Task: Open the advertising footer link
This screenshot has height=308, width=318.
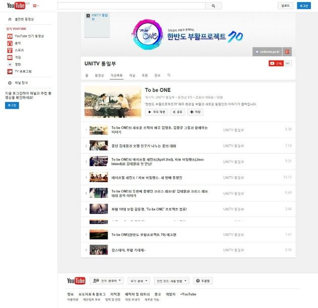Action: [x=157, y=294]
